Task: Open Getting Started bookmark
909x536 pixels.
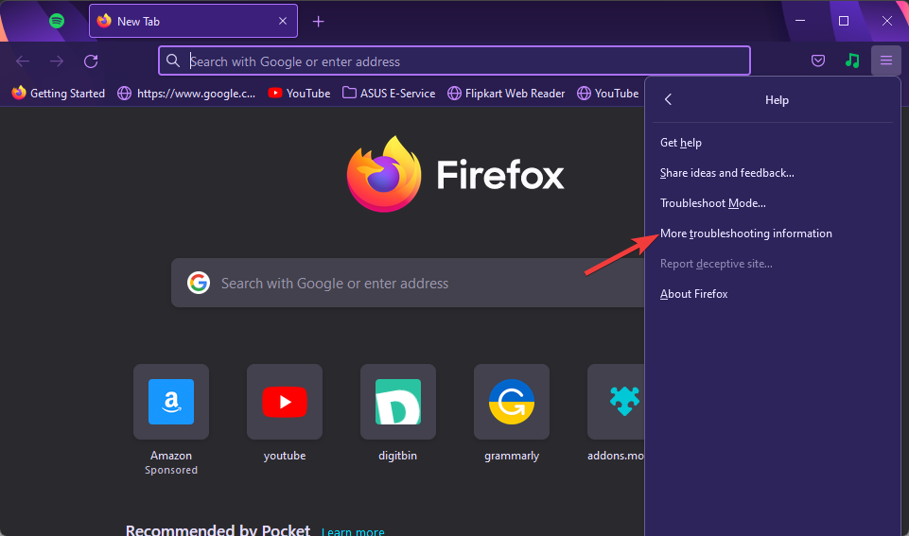Action: [x=59, y=94]
